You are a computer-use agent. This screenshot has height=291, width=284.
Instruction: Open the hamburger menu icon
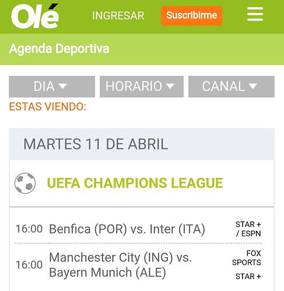[255, 14]
